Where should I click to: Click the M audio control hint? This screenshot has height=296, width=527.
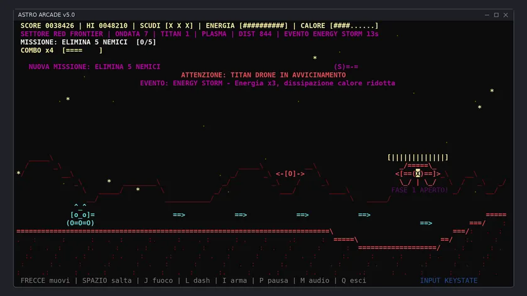click(315, 280)
